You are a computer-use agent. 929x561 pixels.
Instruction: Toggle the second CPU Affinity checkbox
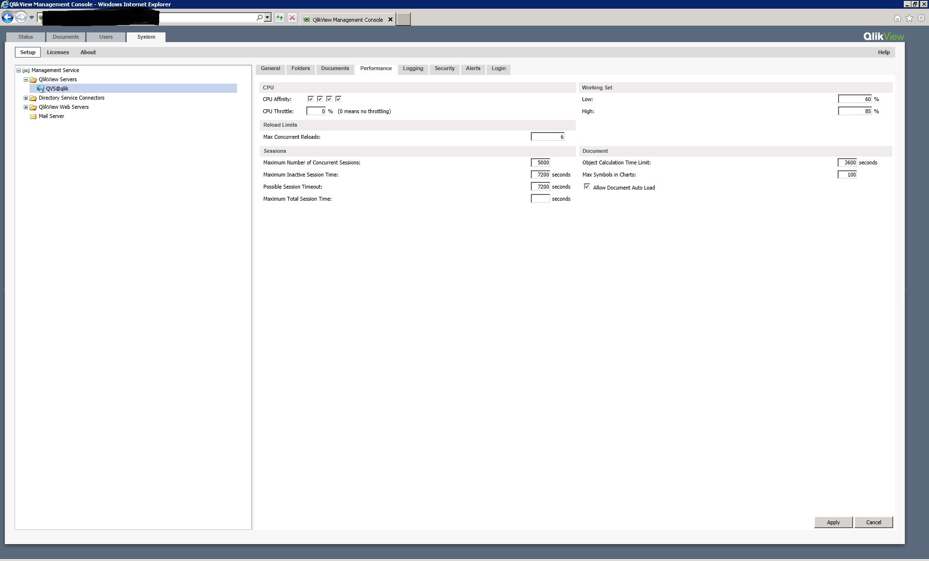[320, 99]
